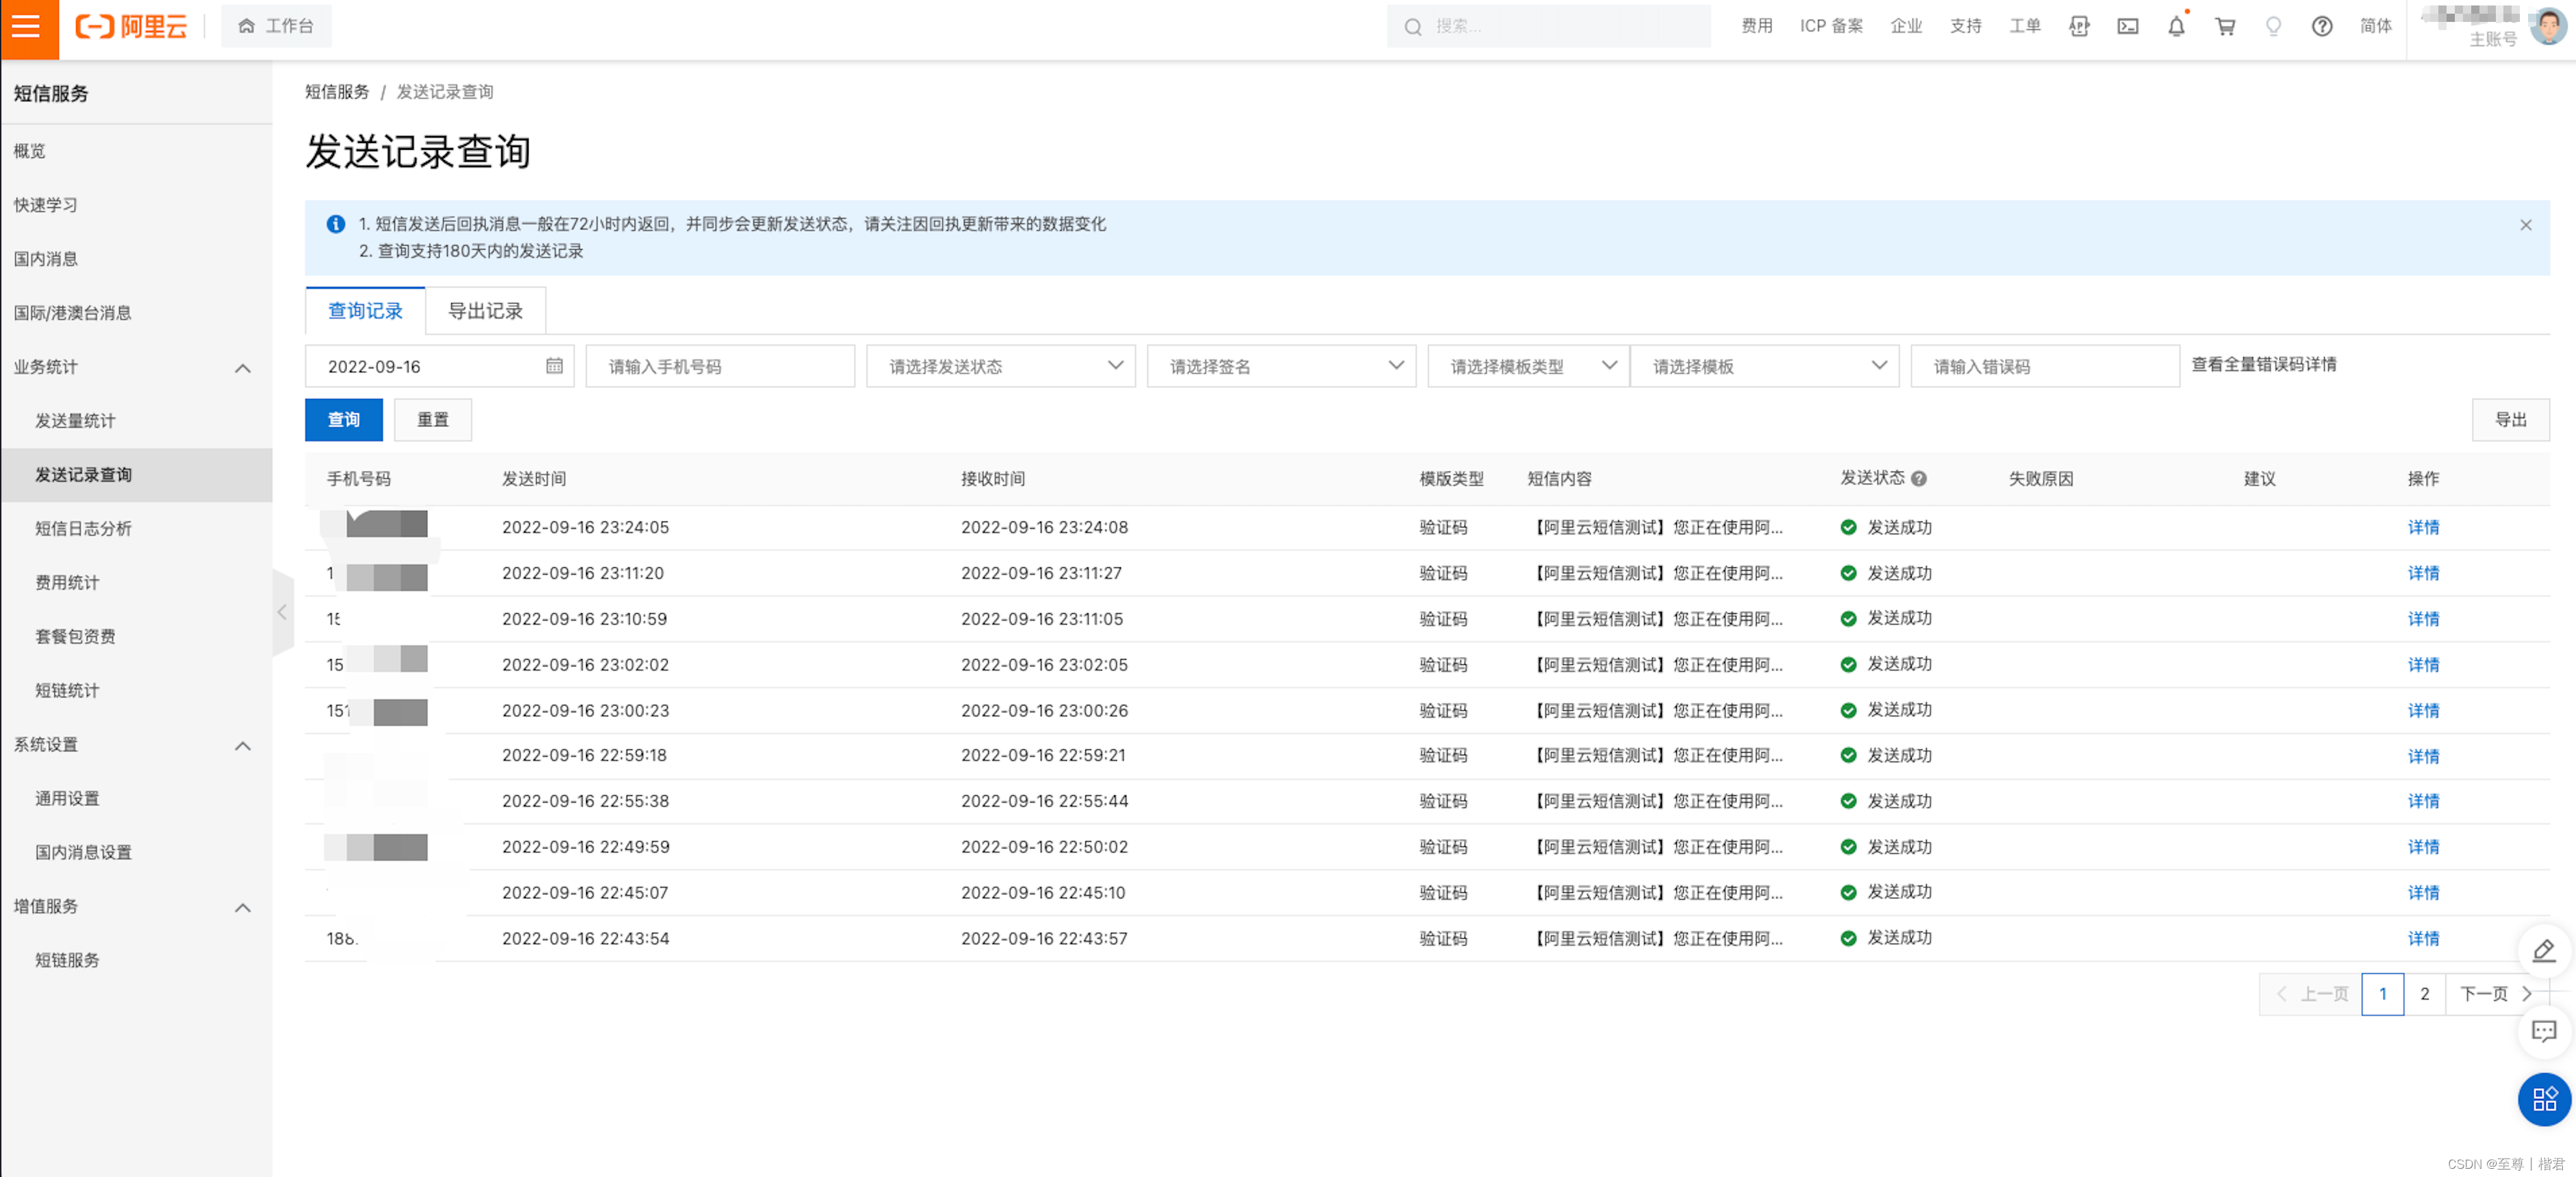Viewport: 2576px width, 1177px height.
Task: Open the 请选择签名 dropdown
Action: 1280,365
